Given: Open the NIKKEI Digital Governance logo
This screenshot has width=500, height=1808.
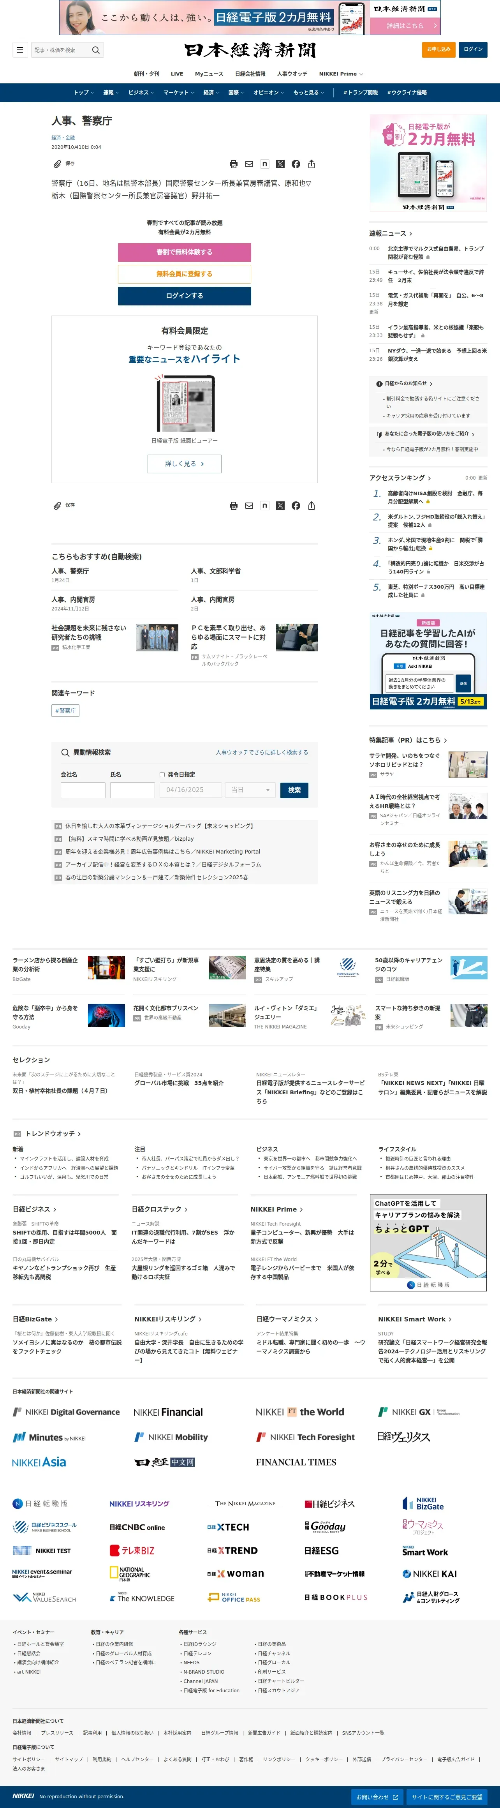Looking at the screenshot, I should [x=67, y=1412].
